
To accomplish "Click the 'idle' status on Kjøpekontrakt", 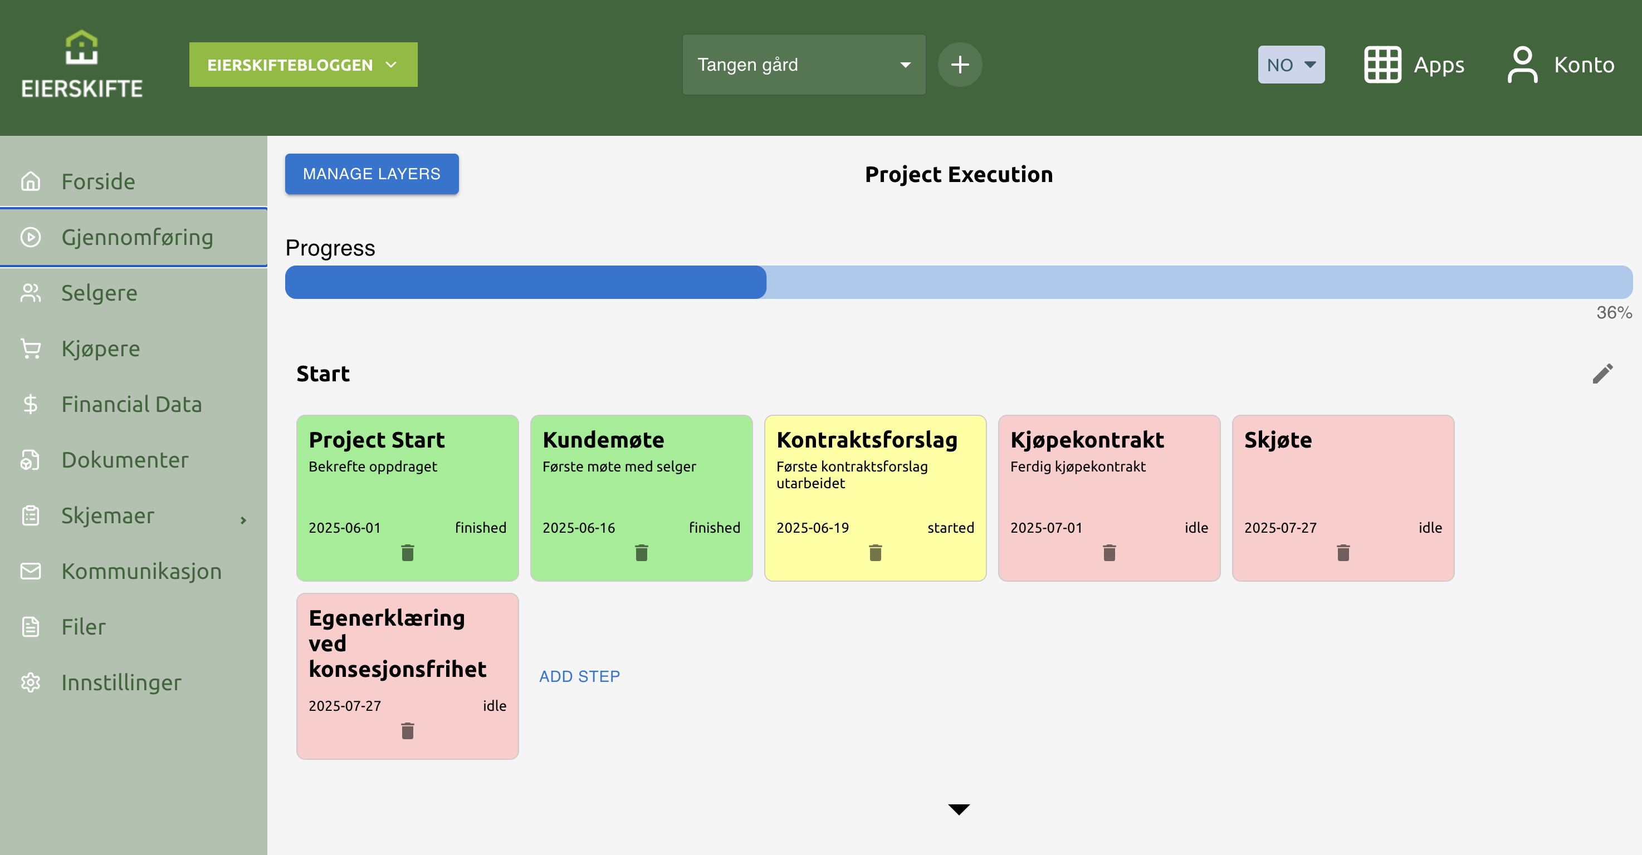I will tap(1196, 528).
